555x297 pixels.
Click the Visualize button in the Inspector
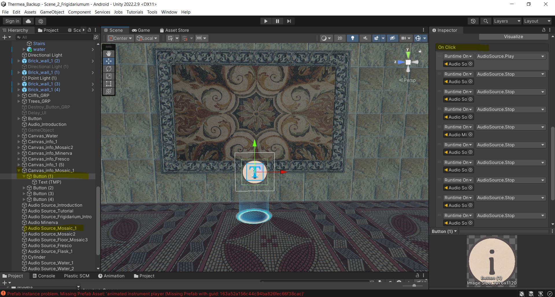(513, 36)
